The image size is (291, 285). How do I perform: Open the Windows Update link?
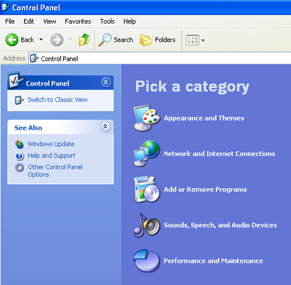51,144
